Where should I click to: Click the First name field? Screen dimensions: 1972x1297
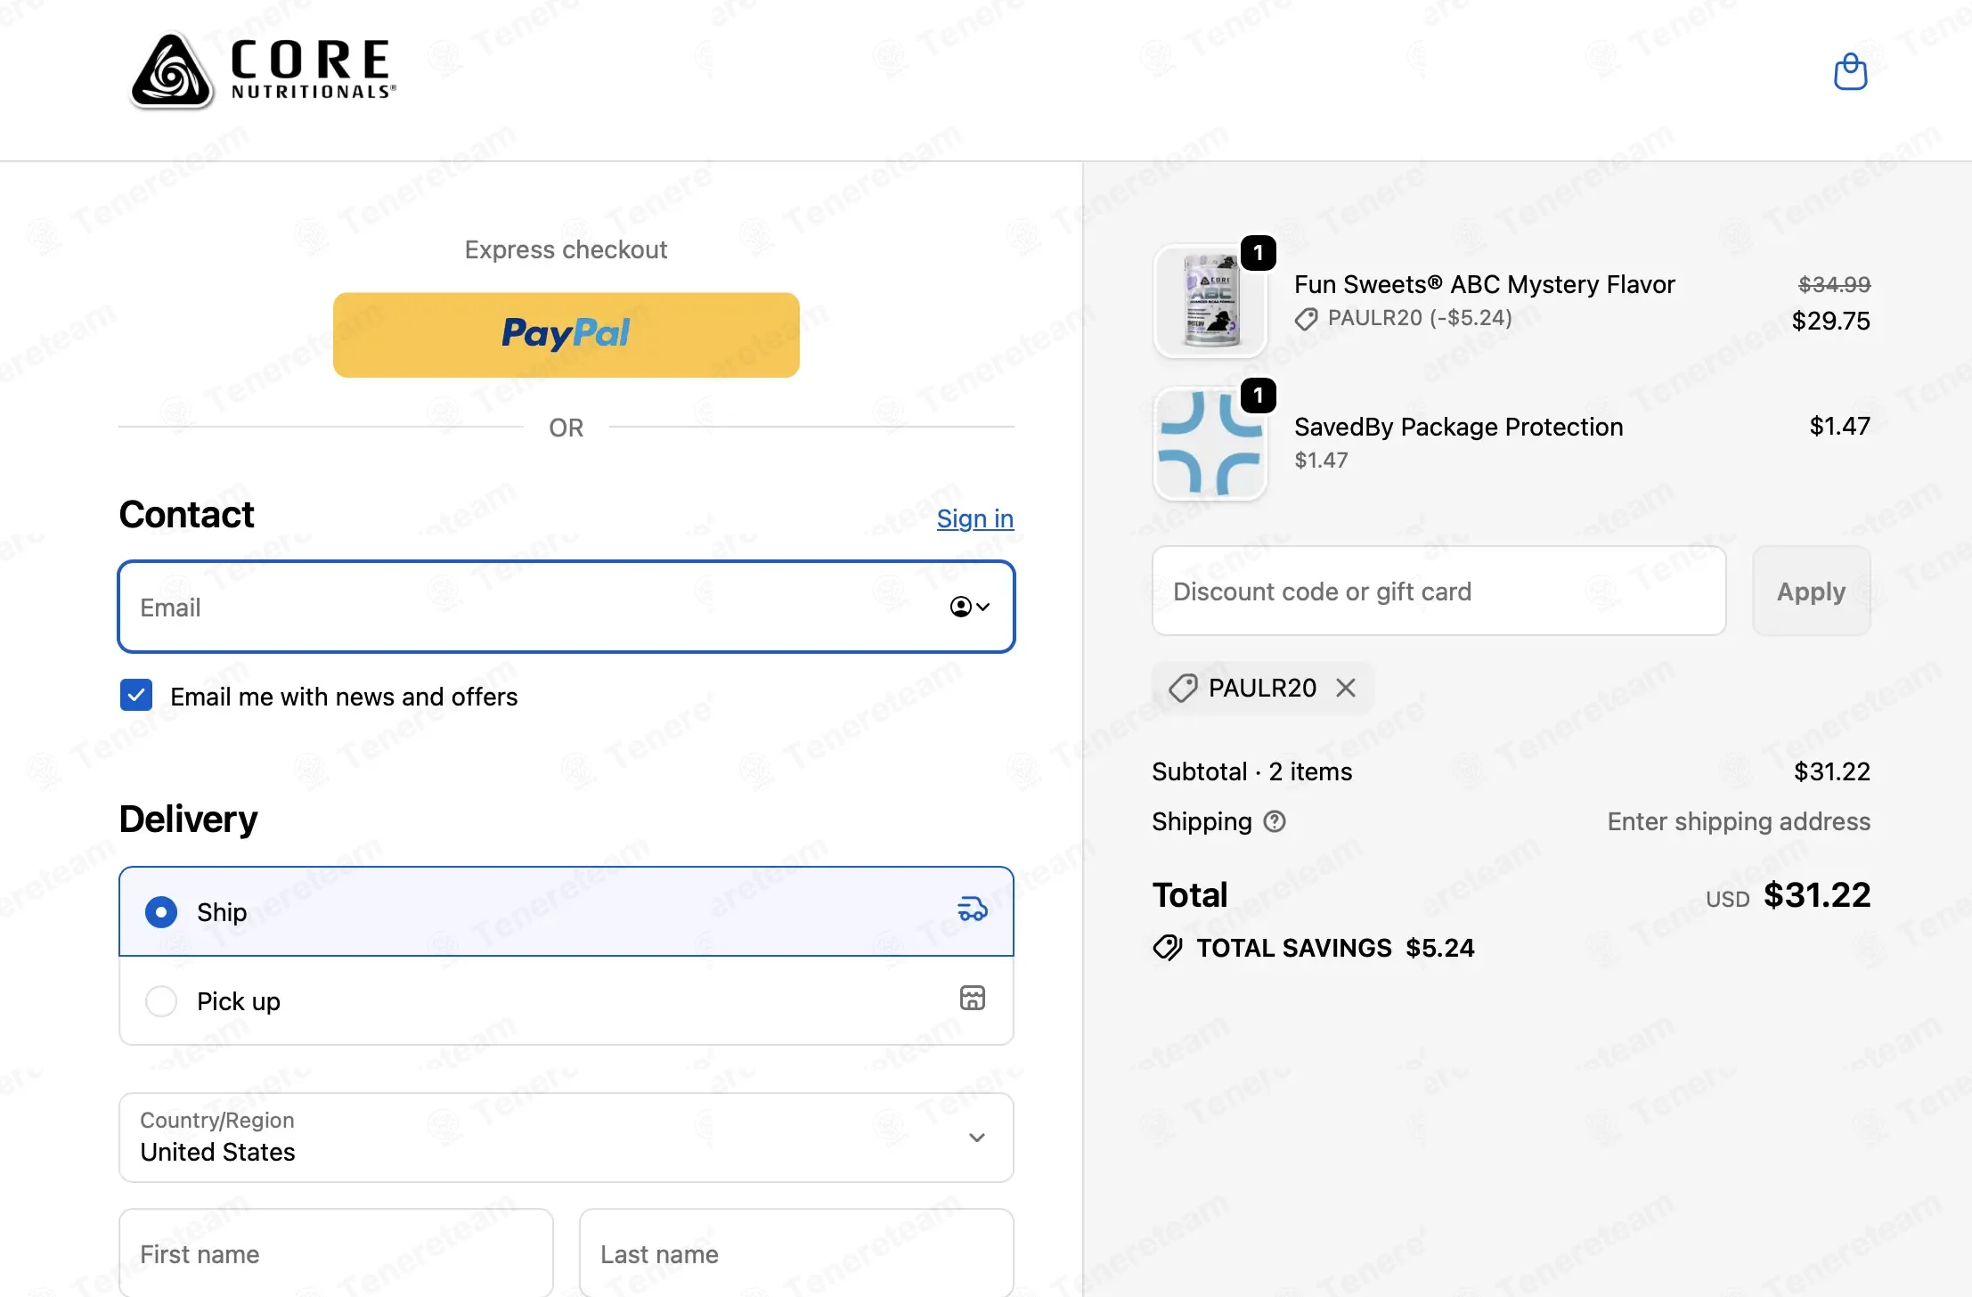(337, 1252)
